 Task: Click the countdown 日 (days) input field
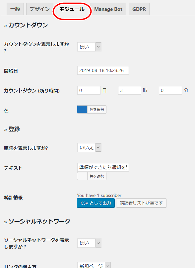[x=89, y=90]
